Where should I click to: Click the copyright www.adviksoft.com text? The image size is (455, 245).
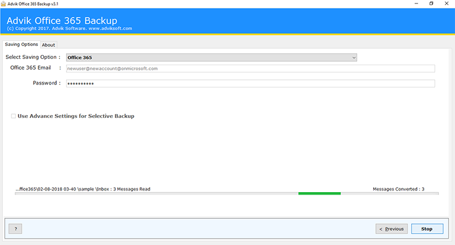[69, 28]
